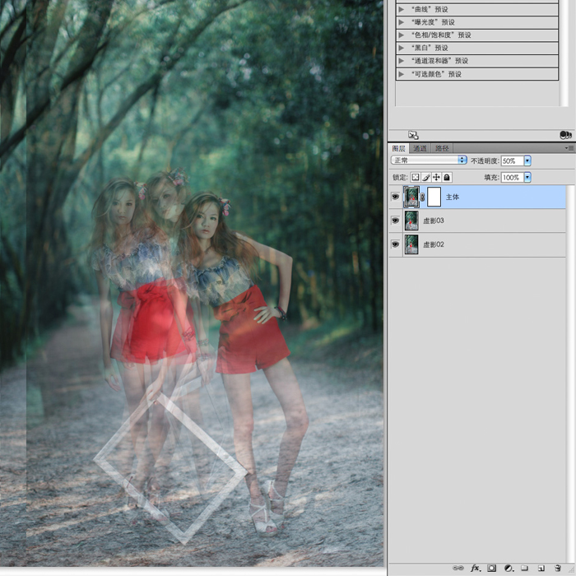
Task: Hide the 虚影02 layer
Action: pyautogui.click(x=395, y=244)
